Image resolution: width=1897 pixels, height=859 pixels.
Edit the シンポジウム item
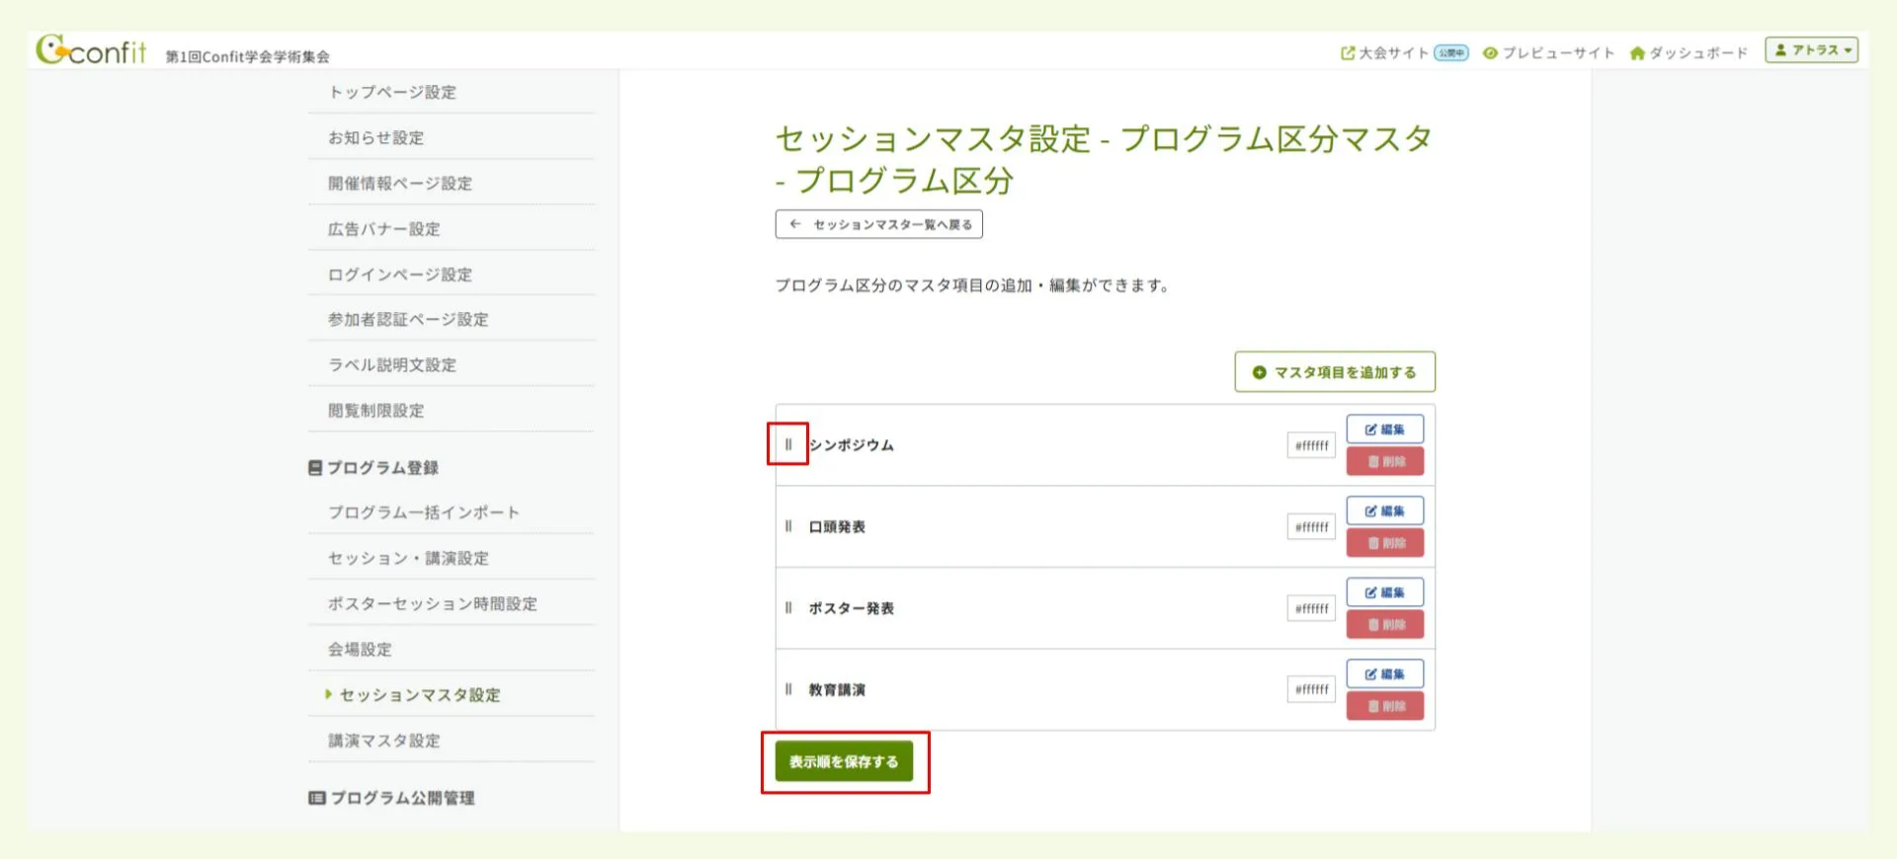(x=1384, y=429)
